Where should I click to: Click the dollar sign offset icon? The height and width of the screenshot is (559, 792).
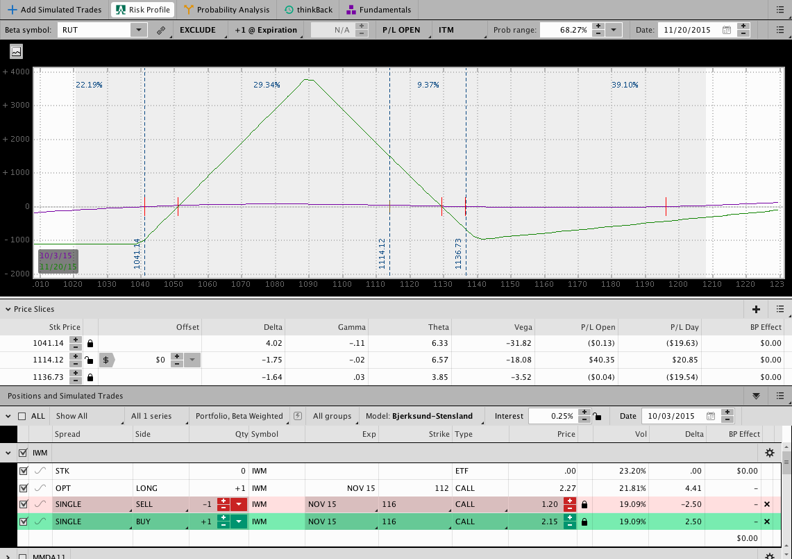106,360
